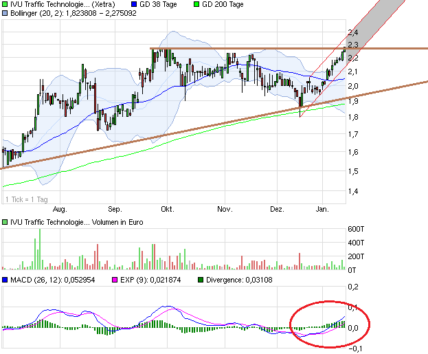Click the GD 38 Tage legend text
Image resolution: width=428 pixels, height=354 pixels.
[157, 5]
